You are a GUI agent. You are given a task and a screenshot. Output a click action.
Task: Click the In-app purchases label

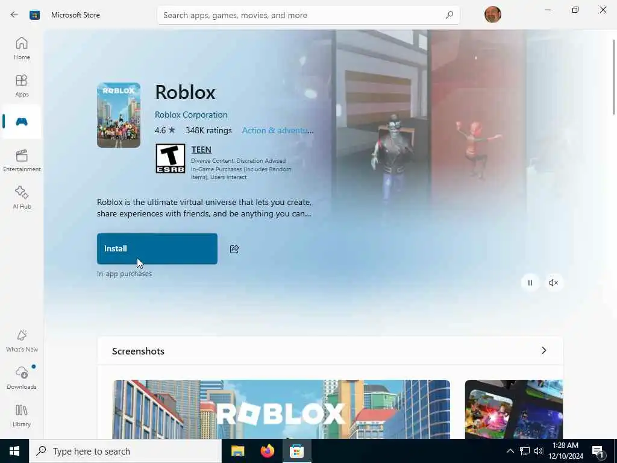click(x=124, y=274)
